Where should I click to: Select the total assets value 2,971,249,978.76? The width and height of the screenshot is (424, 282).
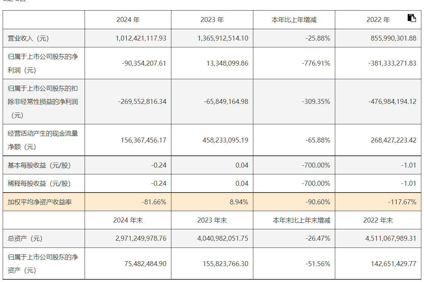click(141, 238)
